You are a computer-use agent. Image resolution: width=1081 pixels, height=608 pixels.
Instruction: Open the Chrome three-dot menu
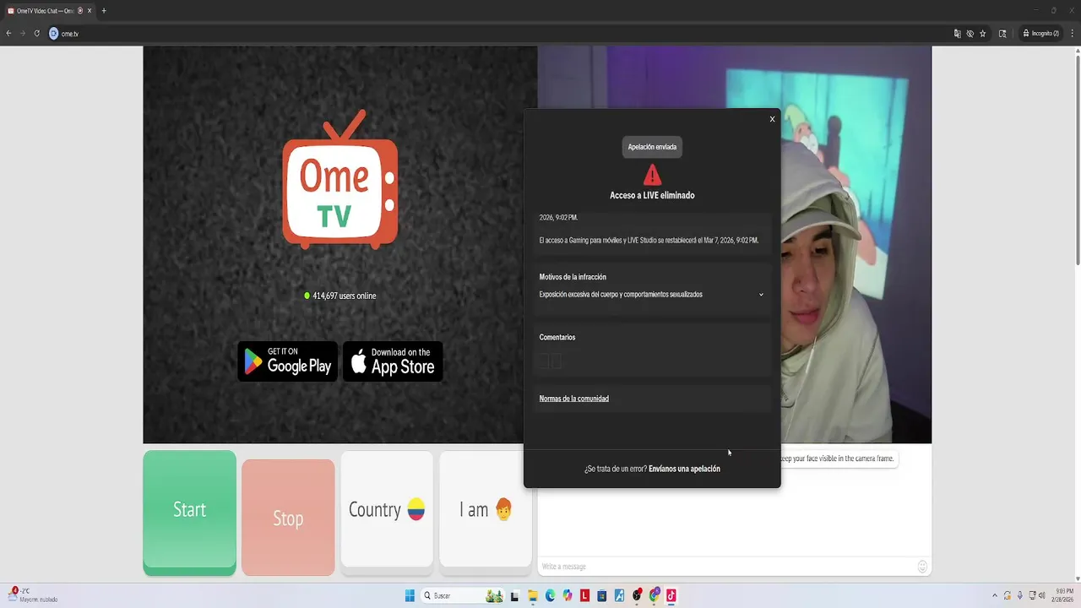coord(1073,34)
